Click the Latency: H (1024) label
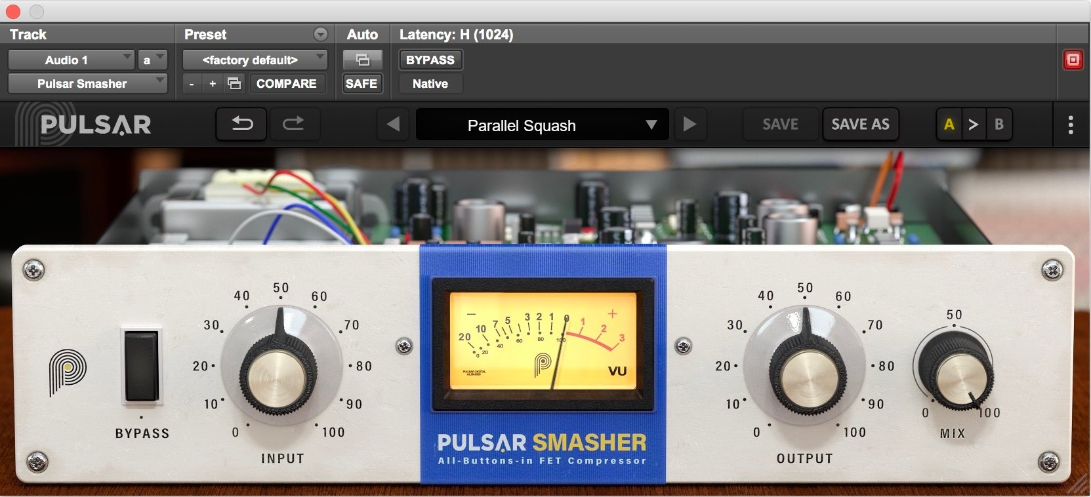1091x497 pixels. point(456,34)
